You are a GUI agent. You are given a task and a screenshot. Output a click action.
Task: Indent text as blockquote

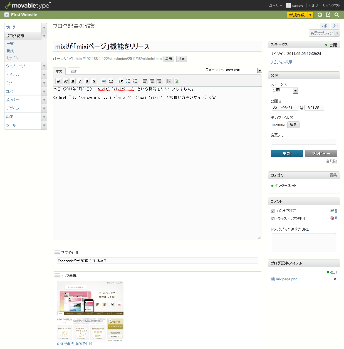pos(121,81)
